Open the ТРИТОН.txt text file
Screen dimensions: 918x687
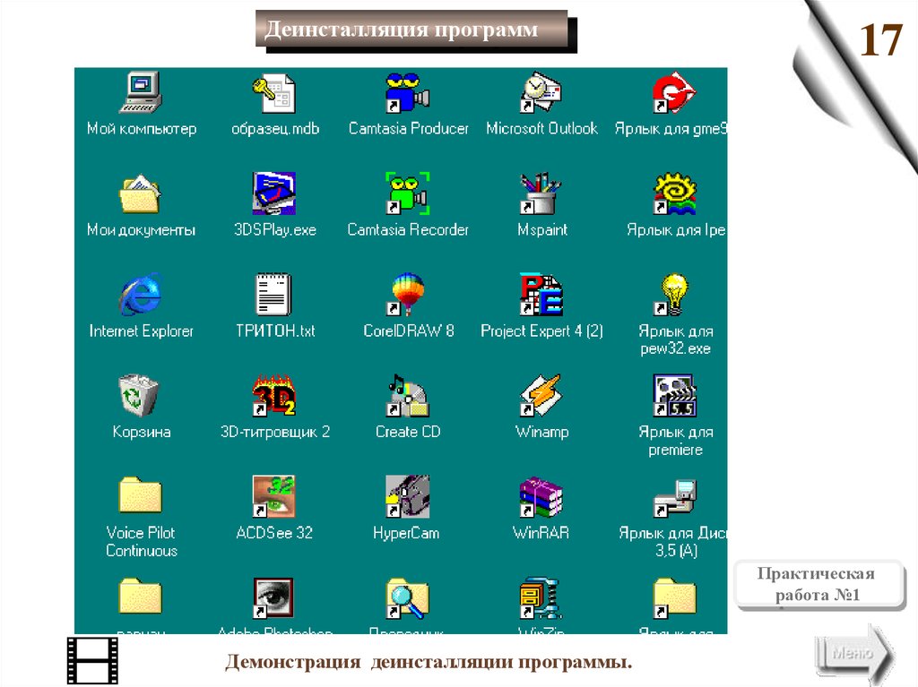(x=274, y=295)
